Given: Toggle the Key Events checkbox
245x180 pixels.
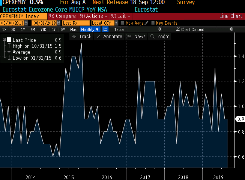Looking at the screenshot, I should (153, 23).
